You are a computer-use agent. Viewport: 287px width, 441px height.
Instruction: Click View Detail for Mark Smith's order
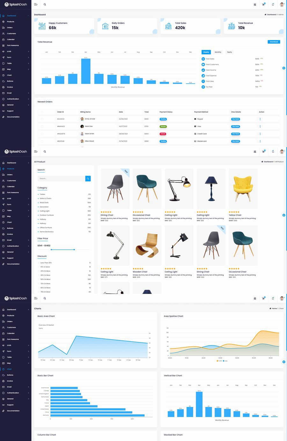(235, 134)
